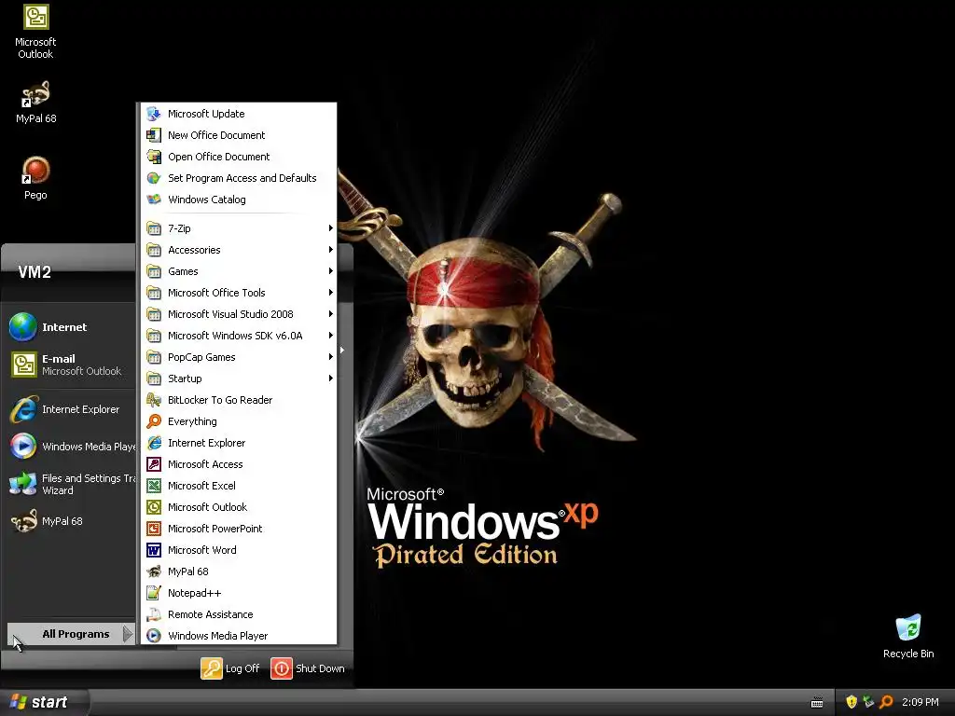
Task: Open the Pego desktop shortcut
Action: 35,171
